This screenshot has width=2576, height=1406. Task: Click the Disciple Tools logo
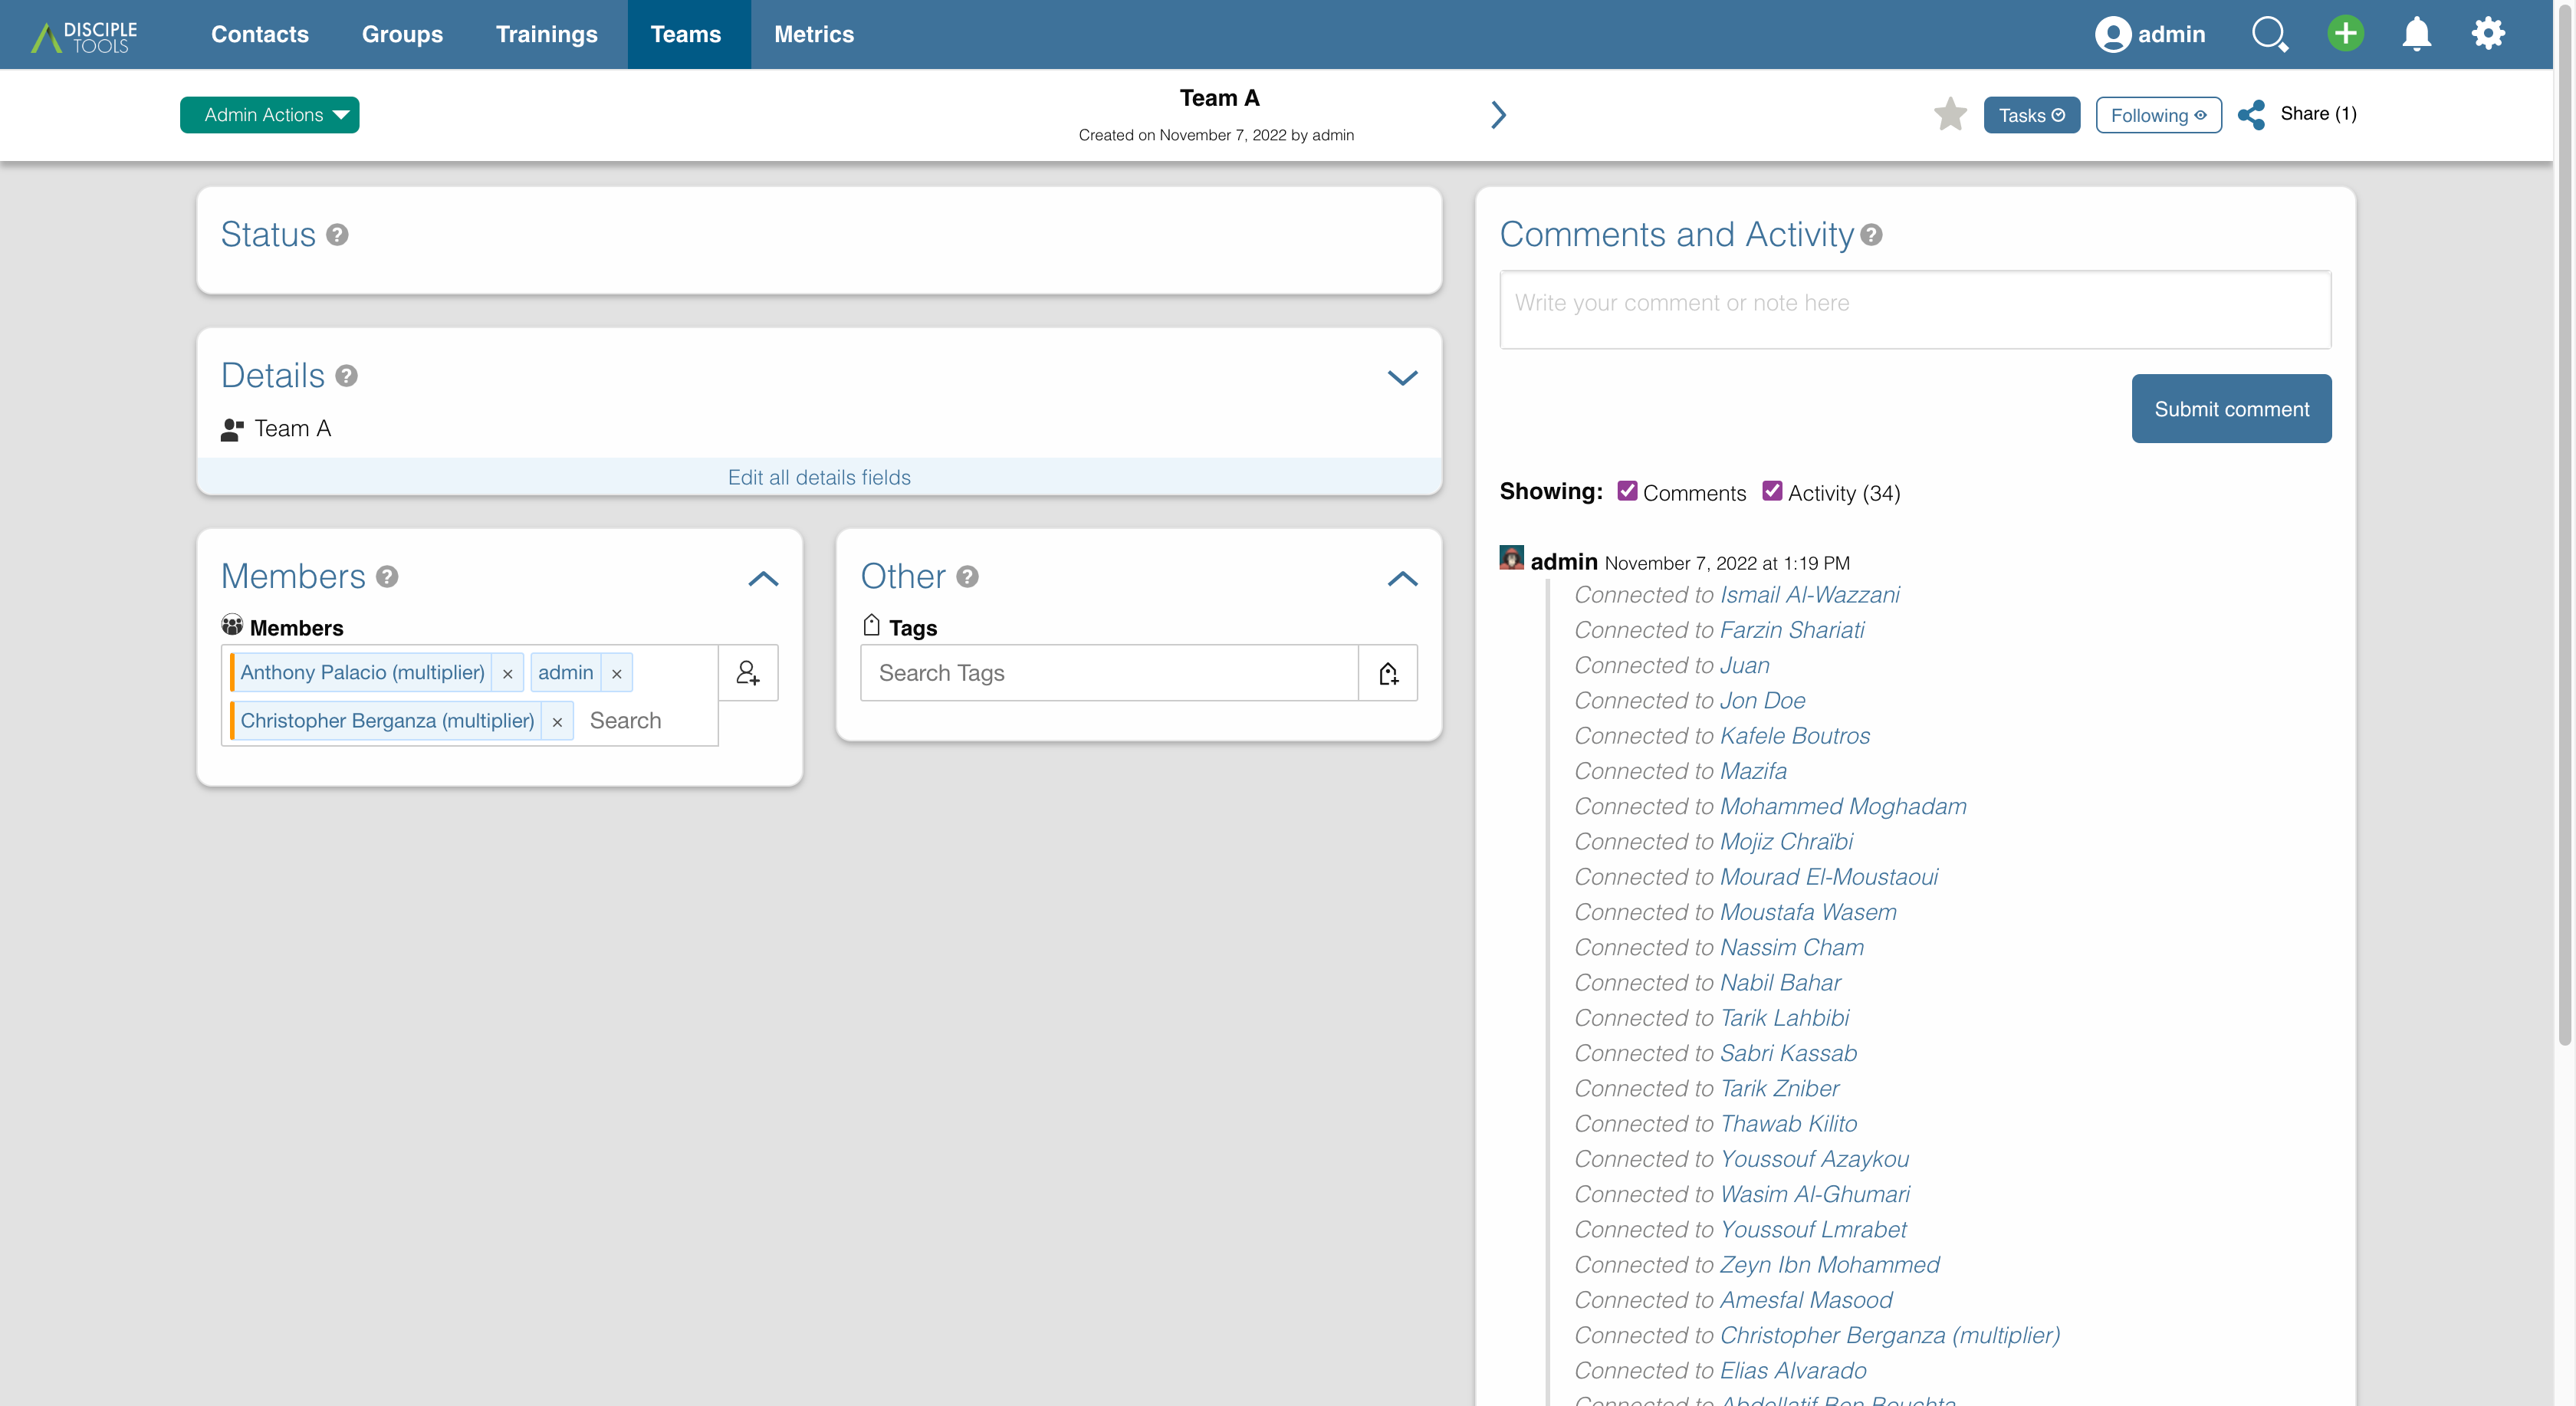coord(84,35)
